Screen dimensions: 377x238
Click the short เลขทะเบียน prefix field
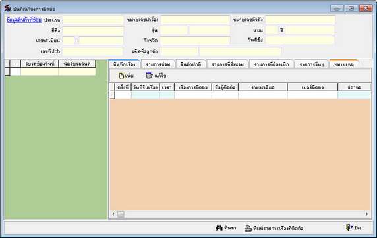point(69,41)
